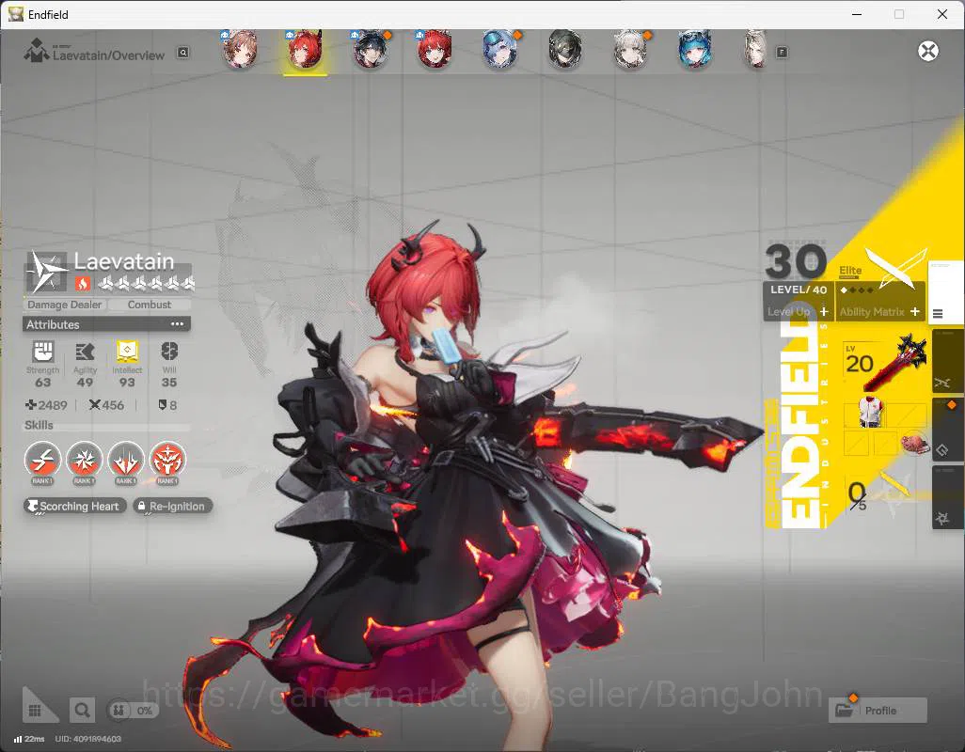
Task: Click the Q key hint icon beside Overview title
Action: (182, 53)
